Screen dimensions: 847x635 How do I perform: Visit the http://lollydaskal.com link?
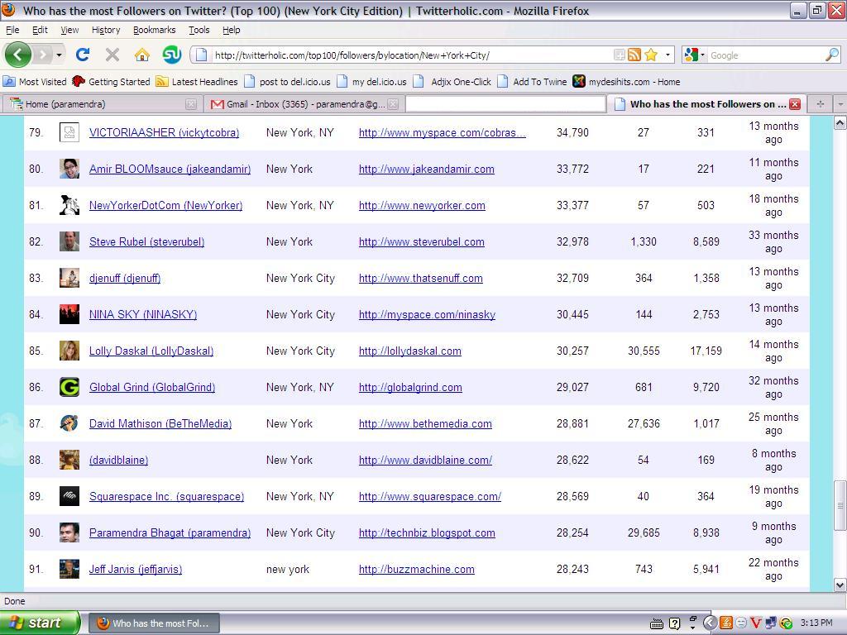coord(410,351)
